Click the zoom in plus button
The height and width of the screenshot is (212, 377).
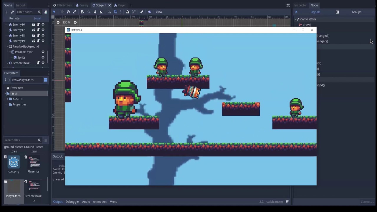coord(75,22)
